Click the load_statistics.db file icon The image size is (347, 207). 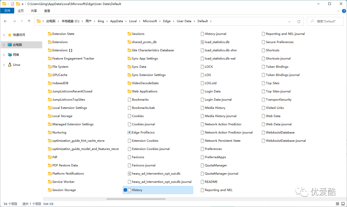[x=202, y=42]
